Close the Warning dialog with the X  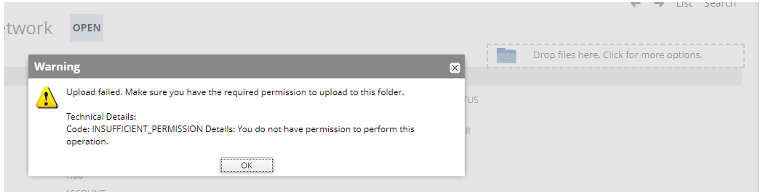click(455, 68)
